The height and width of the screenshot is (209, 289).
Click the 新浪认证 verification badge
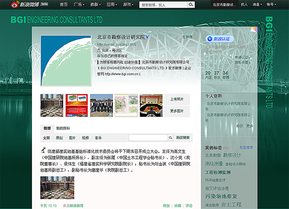click(220, 39)
